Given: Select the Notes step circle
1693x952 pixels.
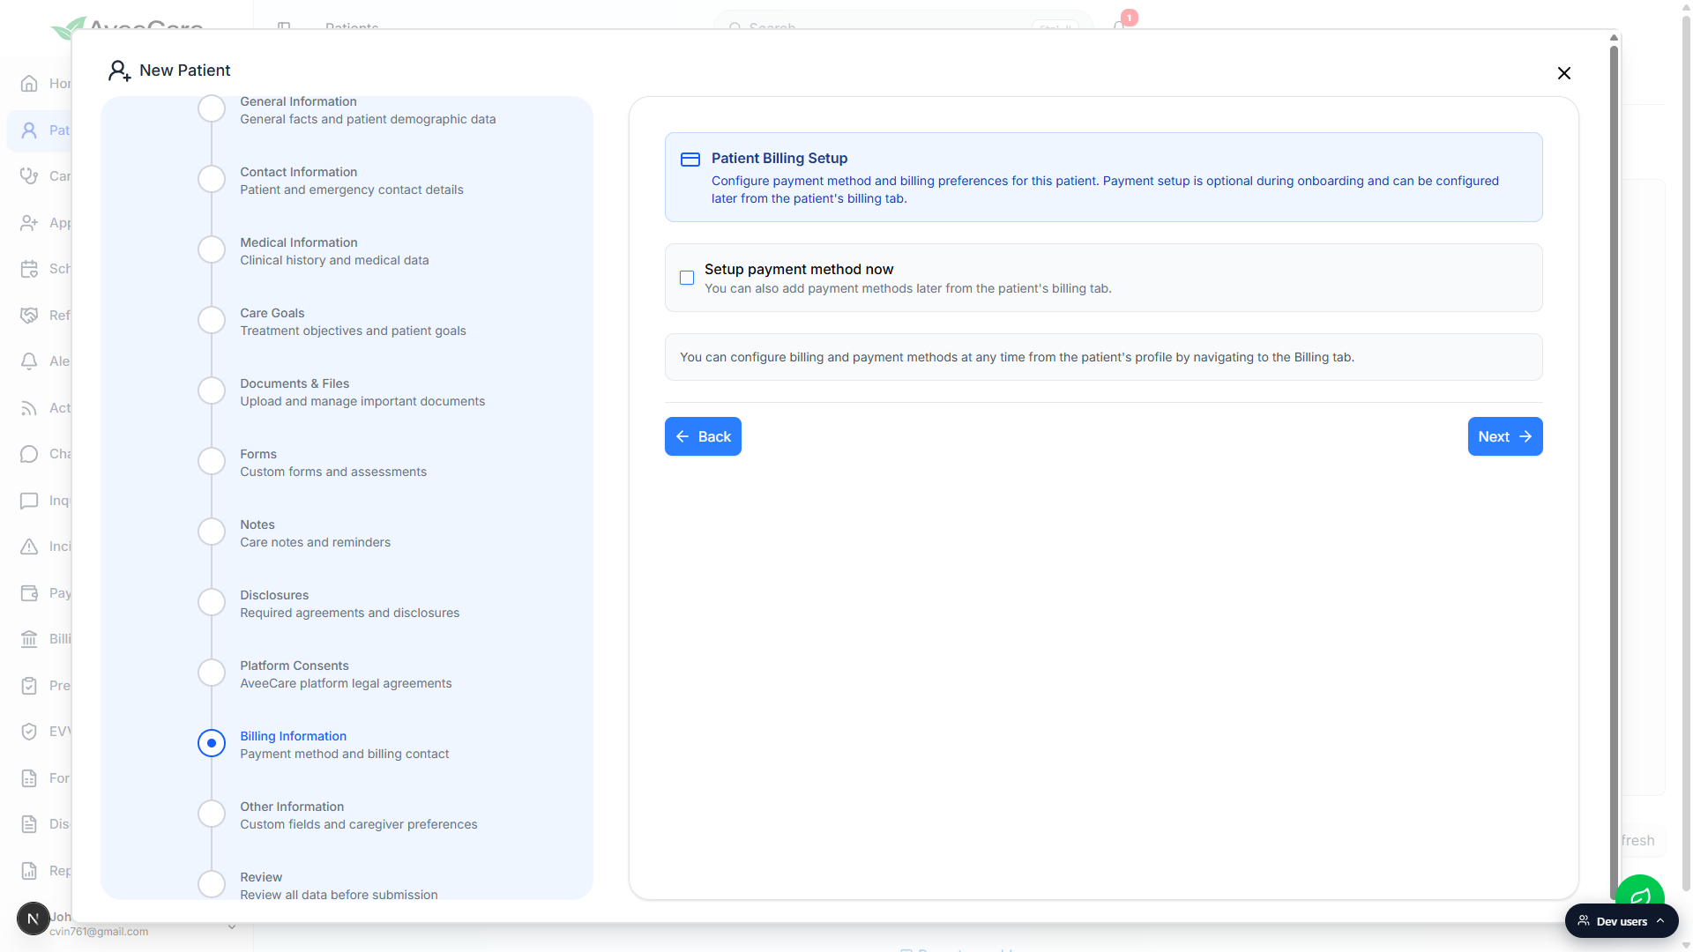Looking at the screenshot, I should [212, 532].
